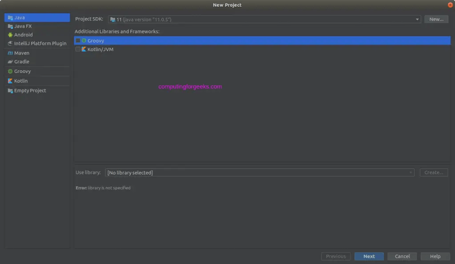The height and width of the screenshot is (264, 455).
Task: Pick the Android robot icon
Action: 10,35
